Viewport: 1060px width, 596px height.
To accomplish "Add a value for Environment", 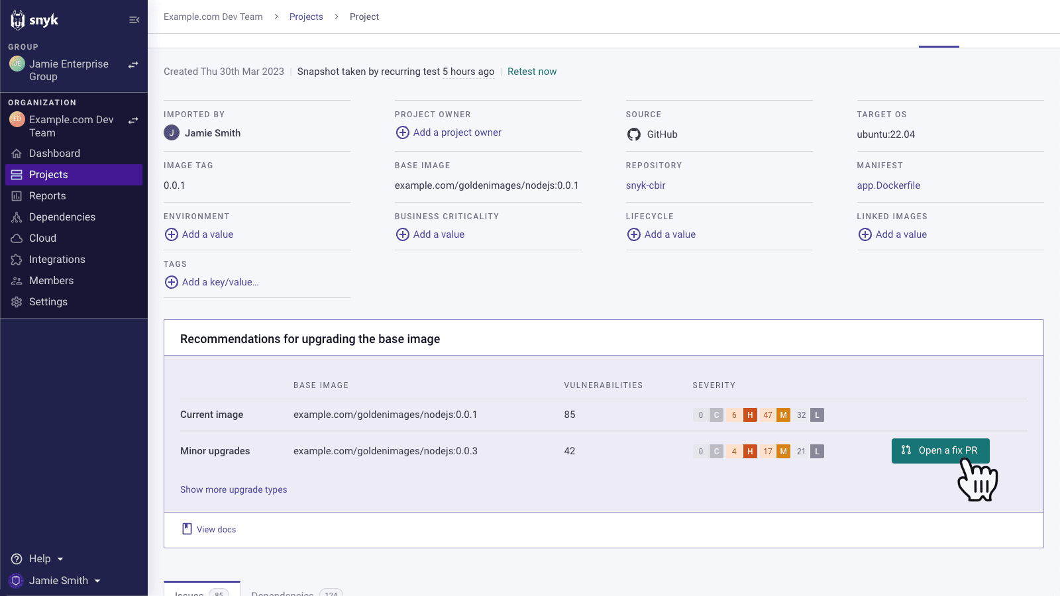I will (199, 234).
